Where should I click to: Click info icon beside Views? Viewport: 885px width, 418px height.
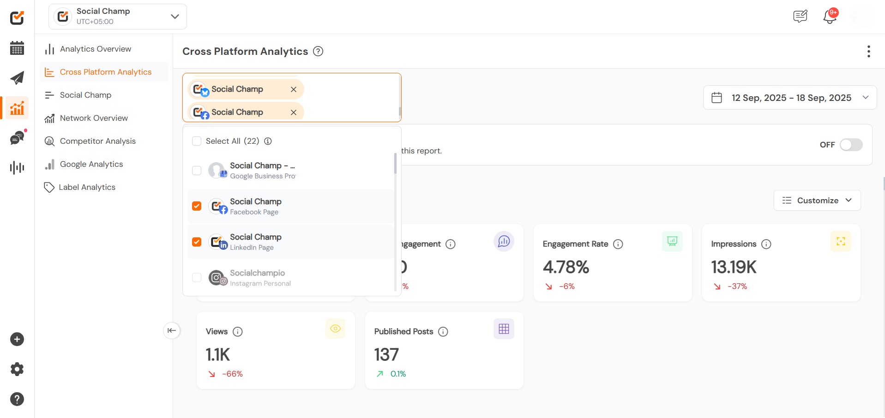(238, 332)
